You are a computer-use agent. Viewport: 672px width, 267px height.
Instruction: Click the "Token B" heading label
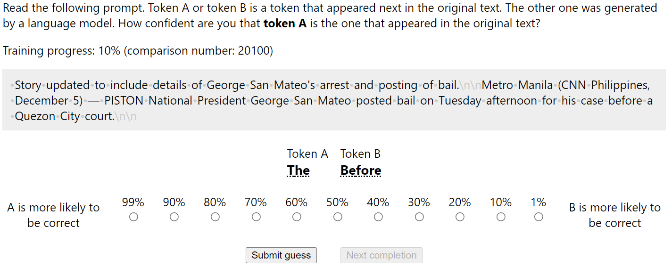360,154
